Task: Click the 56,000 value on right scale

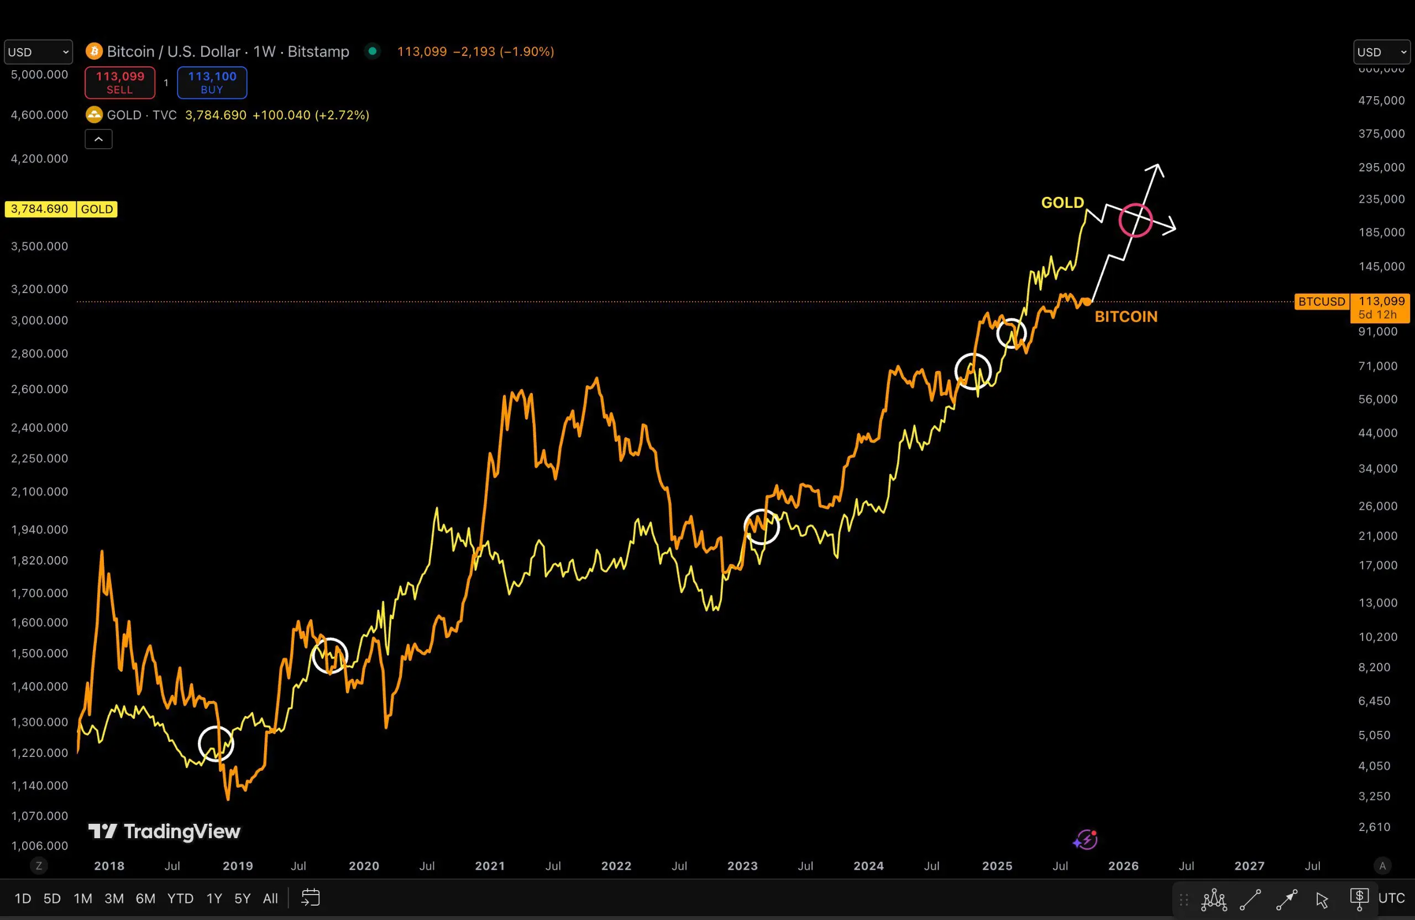Action: (x=1377, y=400)
